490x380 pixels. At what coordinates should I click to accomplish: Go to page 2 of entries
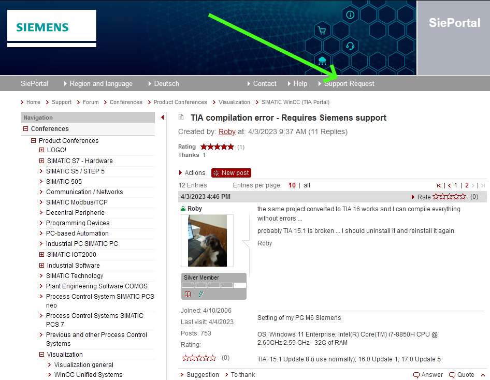coord(467,185)
